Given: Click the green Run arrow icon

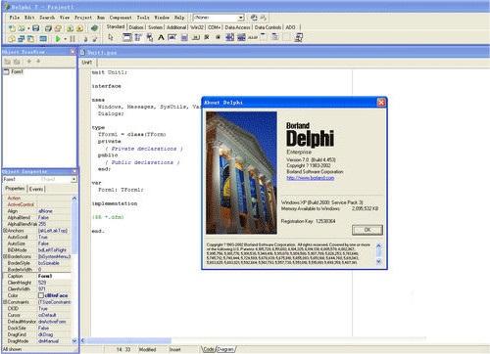Looking at the screenshot, I should (58, 39).
